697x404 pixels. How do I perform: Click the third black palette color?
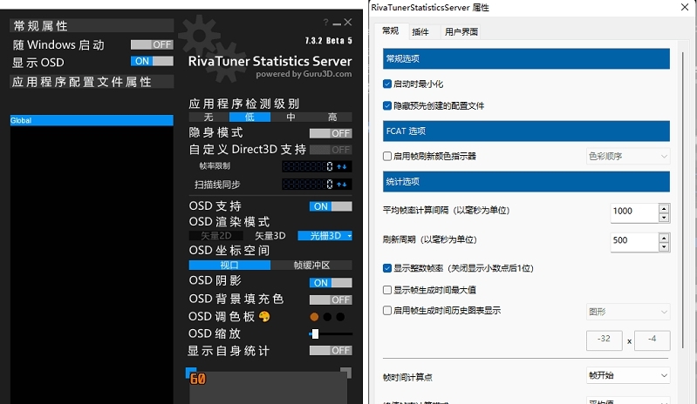pyautogui.click(x=340, y=317)
